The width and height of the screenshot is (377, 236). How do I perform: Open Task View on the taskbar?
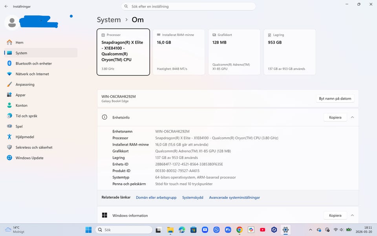158,230
